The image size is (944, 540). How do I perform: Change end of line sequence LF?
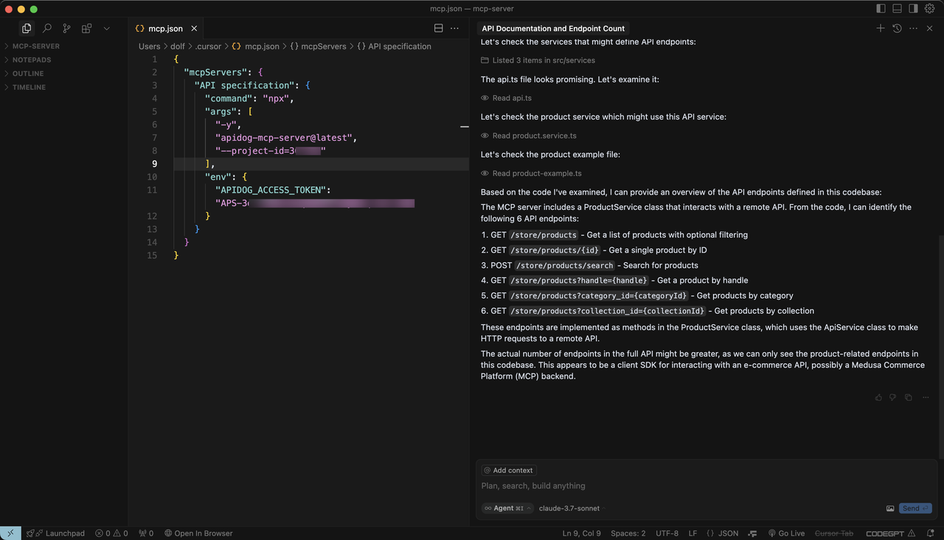point(693,533)
